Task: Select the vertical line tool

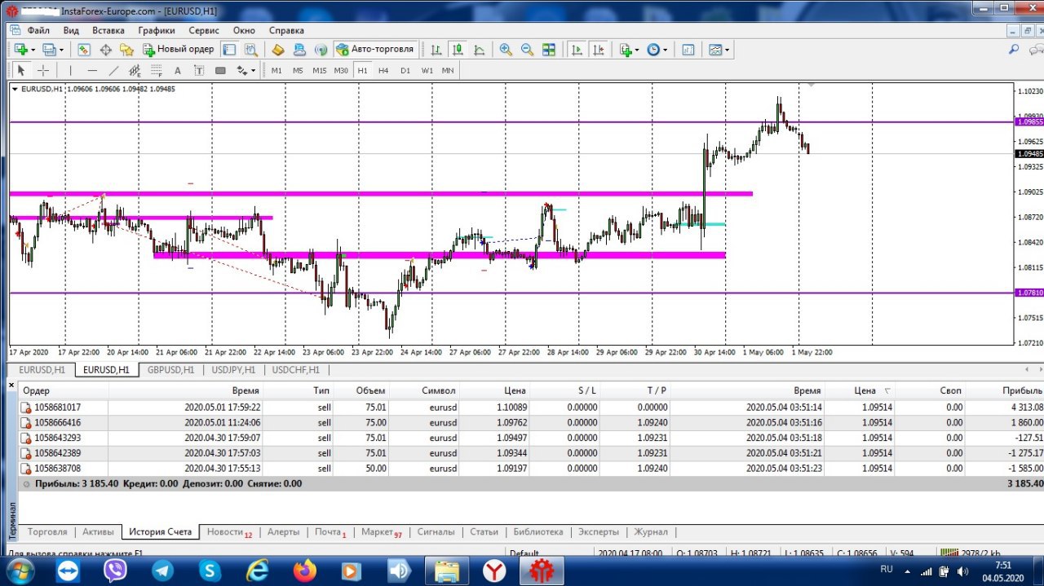Action: point(70,70)
